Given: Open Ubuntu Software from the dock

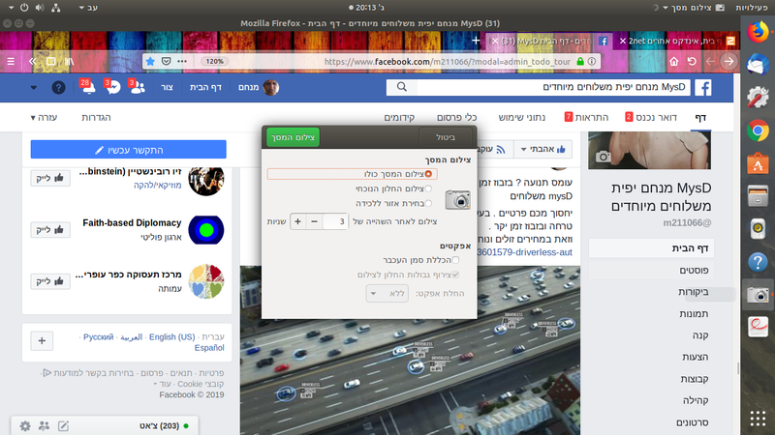Looking at the screenshot, I should coord(758,163).
